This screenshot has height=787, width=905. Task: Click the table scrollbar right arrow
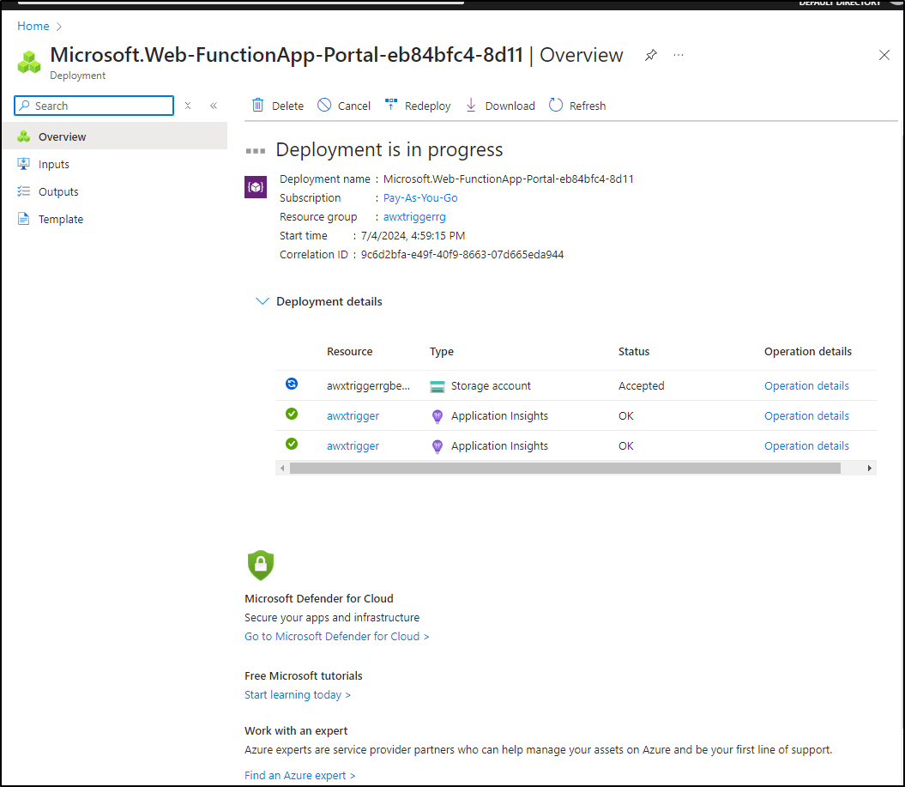point(869,469)
